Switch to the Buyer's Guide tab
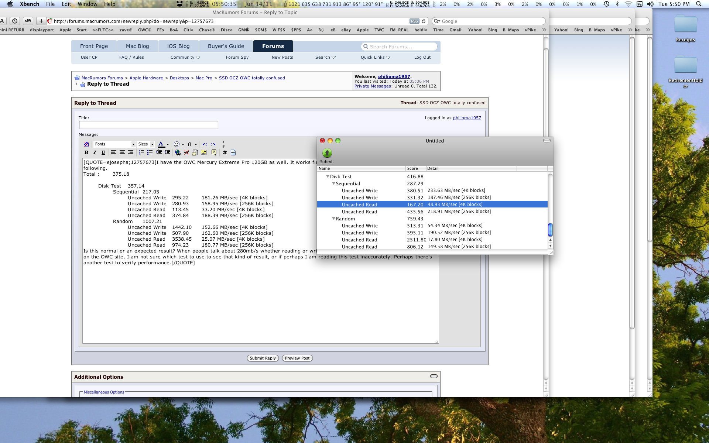Viewport: 709px width, 443px height. [x=226, y=46]
